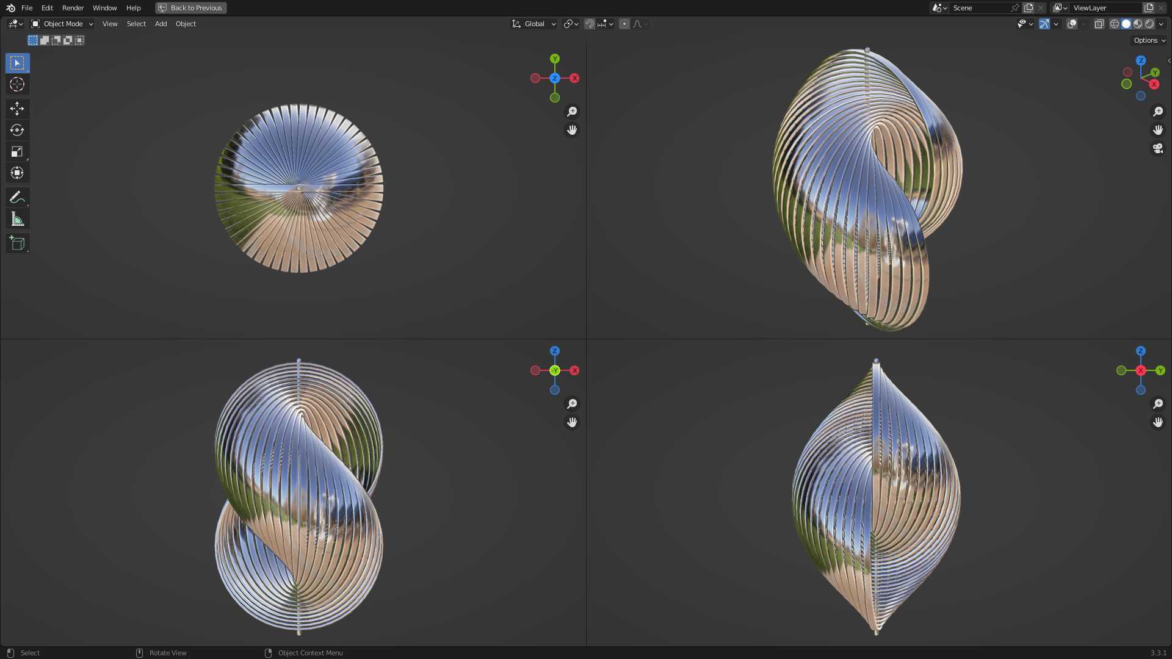Toggle camera view in the top-right viewport
Image resolution: width=1172 pixels, height=659 pixels.
pyautogui.click(x=1158, y=148)
